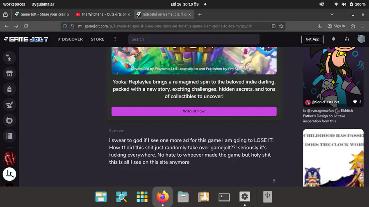Click the 8 days ago timestamp
This screenshot has width=369, height=207.
pos(116,130)
